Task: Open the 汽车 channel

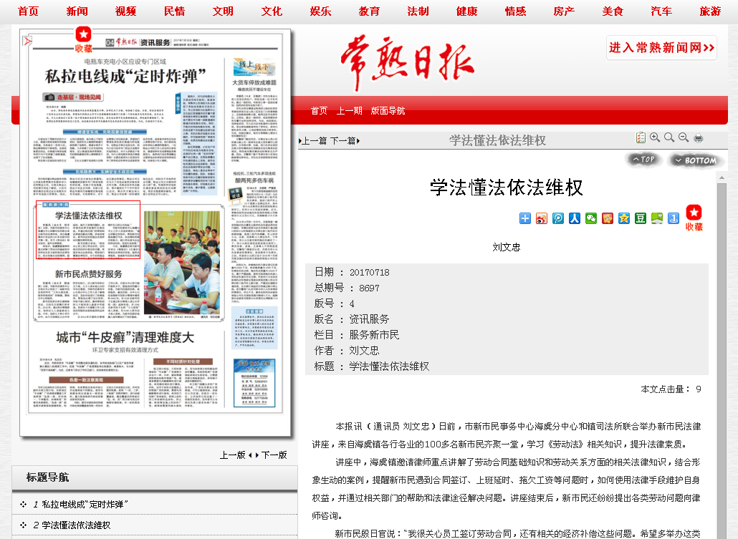Action: (x=661, y=11)
